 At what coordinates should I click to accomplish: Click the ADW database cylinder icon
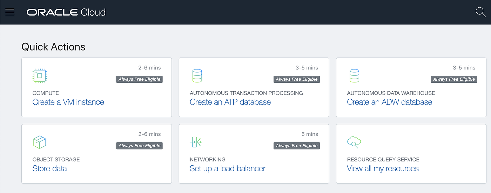354,76
